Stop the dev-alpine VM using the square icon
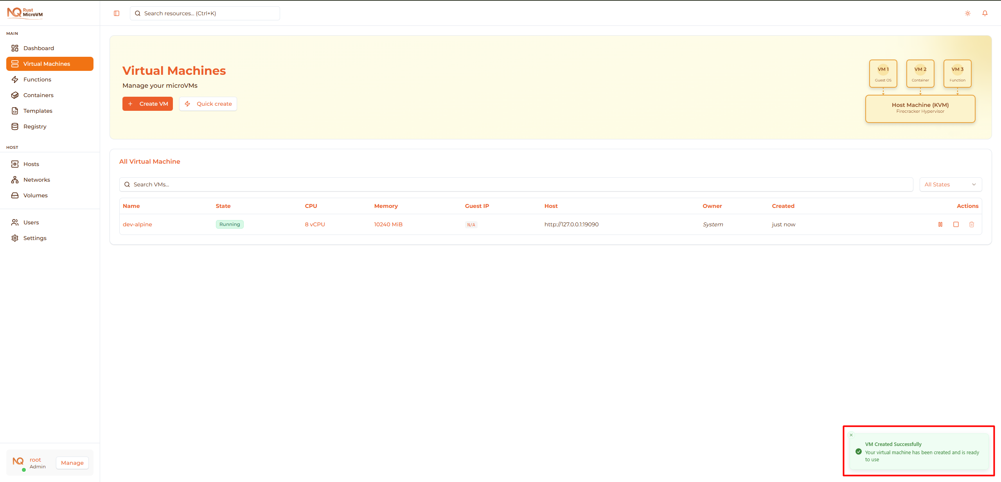 point(956,224)
